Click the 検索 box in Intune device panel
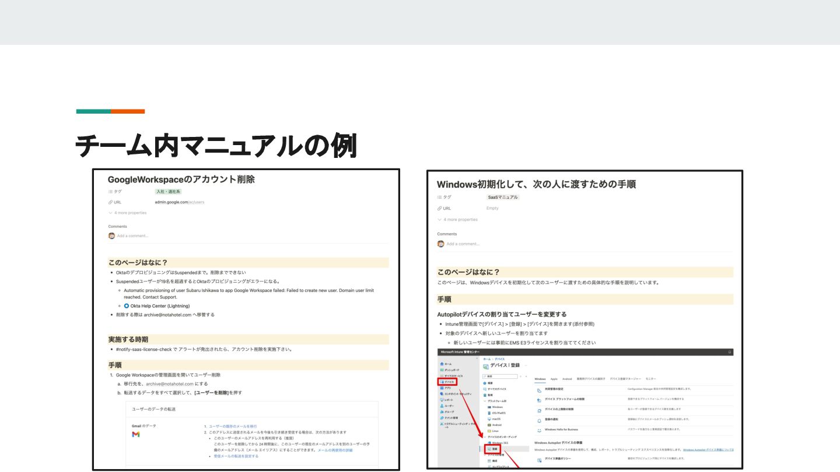 coord(500,376)
